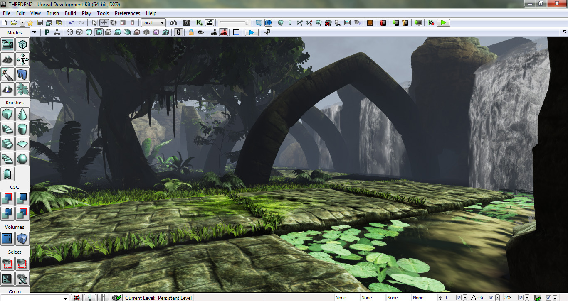Open rotation grid size dropdown arrow
Viewport: 568px width, 301px height.
click(x=497, y=298)
